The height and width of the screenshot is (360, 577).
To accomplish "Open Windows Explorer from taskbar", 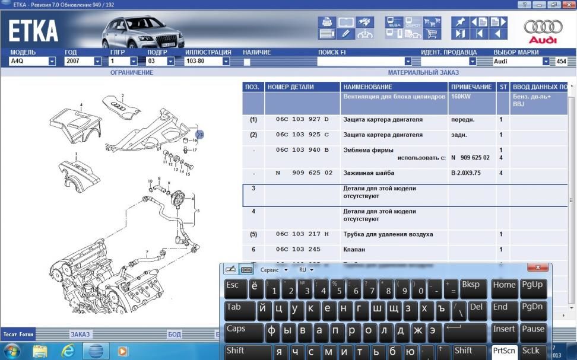I will (x=40, y=351).
